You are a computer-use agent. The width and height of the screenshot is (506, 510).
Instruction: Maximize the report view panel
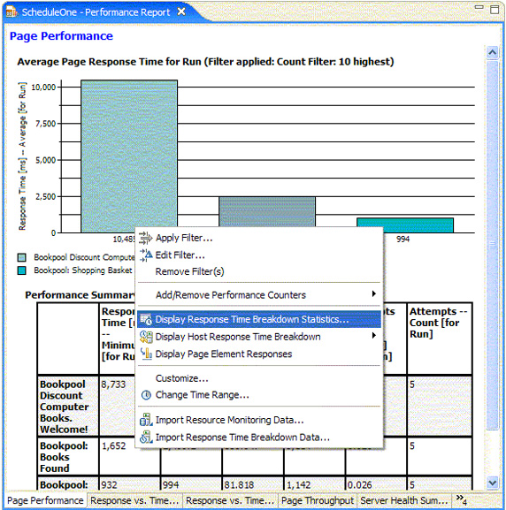pos(494,9)
